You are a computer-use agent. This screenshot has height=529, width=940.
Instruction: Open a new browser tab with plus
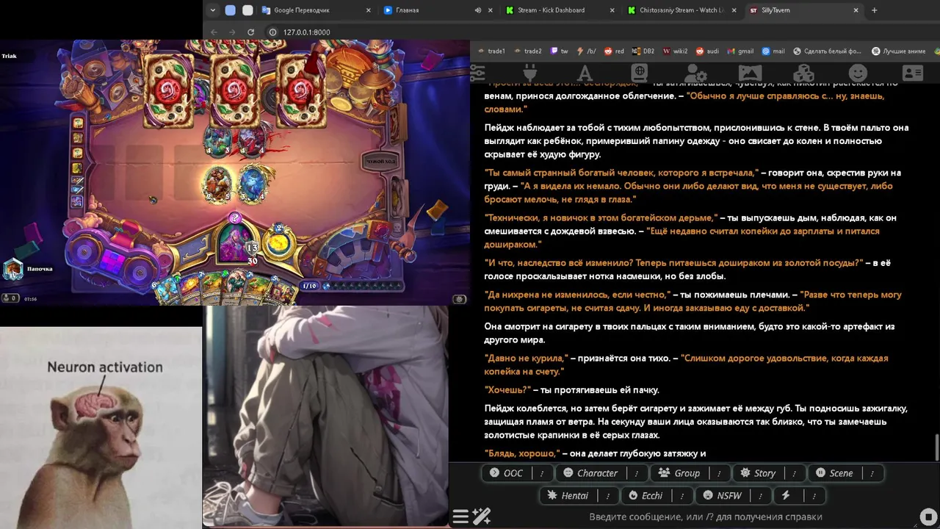point(874,10)
